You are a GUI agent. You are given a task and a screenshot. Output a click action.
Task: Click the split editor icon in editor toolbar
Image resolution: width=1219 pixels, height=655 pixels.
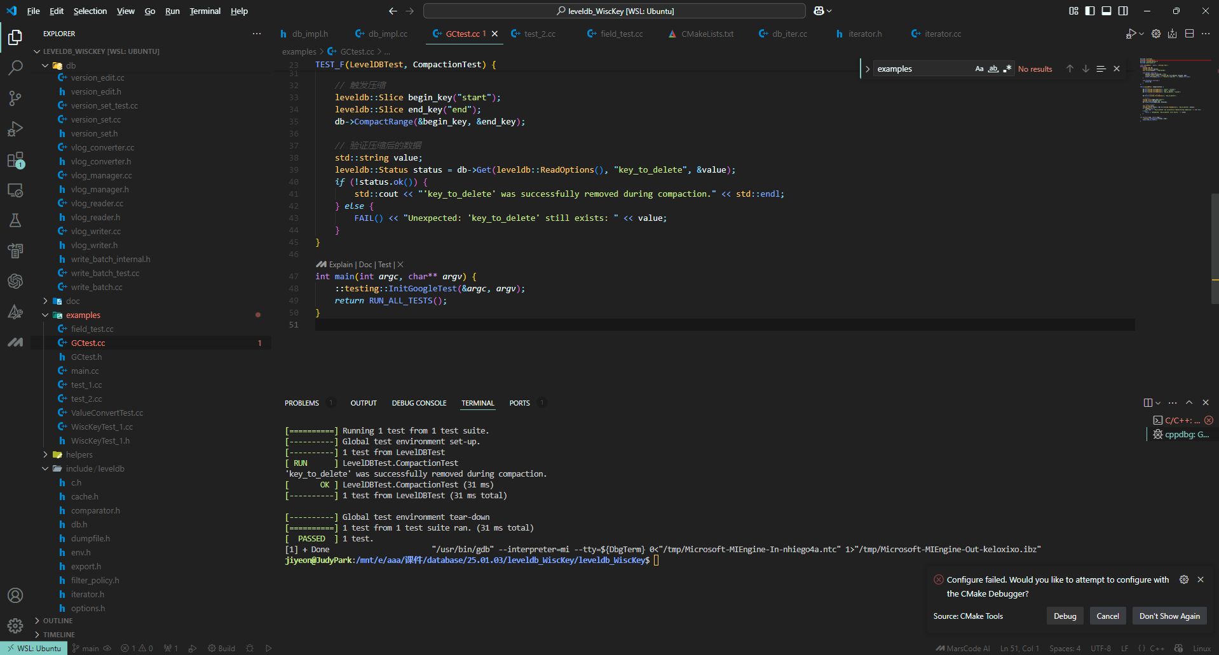[1189, 34]
